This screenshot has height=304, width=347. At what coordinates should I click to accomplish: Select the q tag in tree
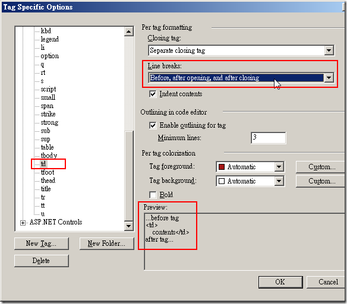[x=42, y=64]
